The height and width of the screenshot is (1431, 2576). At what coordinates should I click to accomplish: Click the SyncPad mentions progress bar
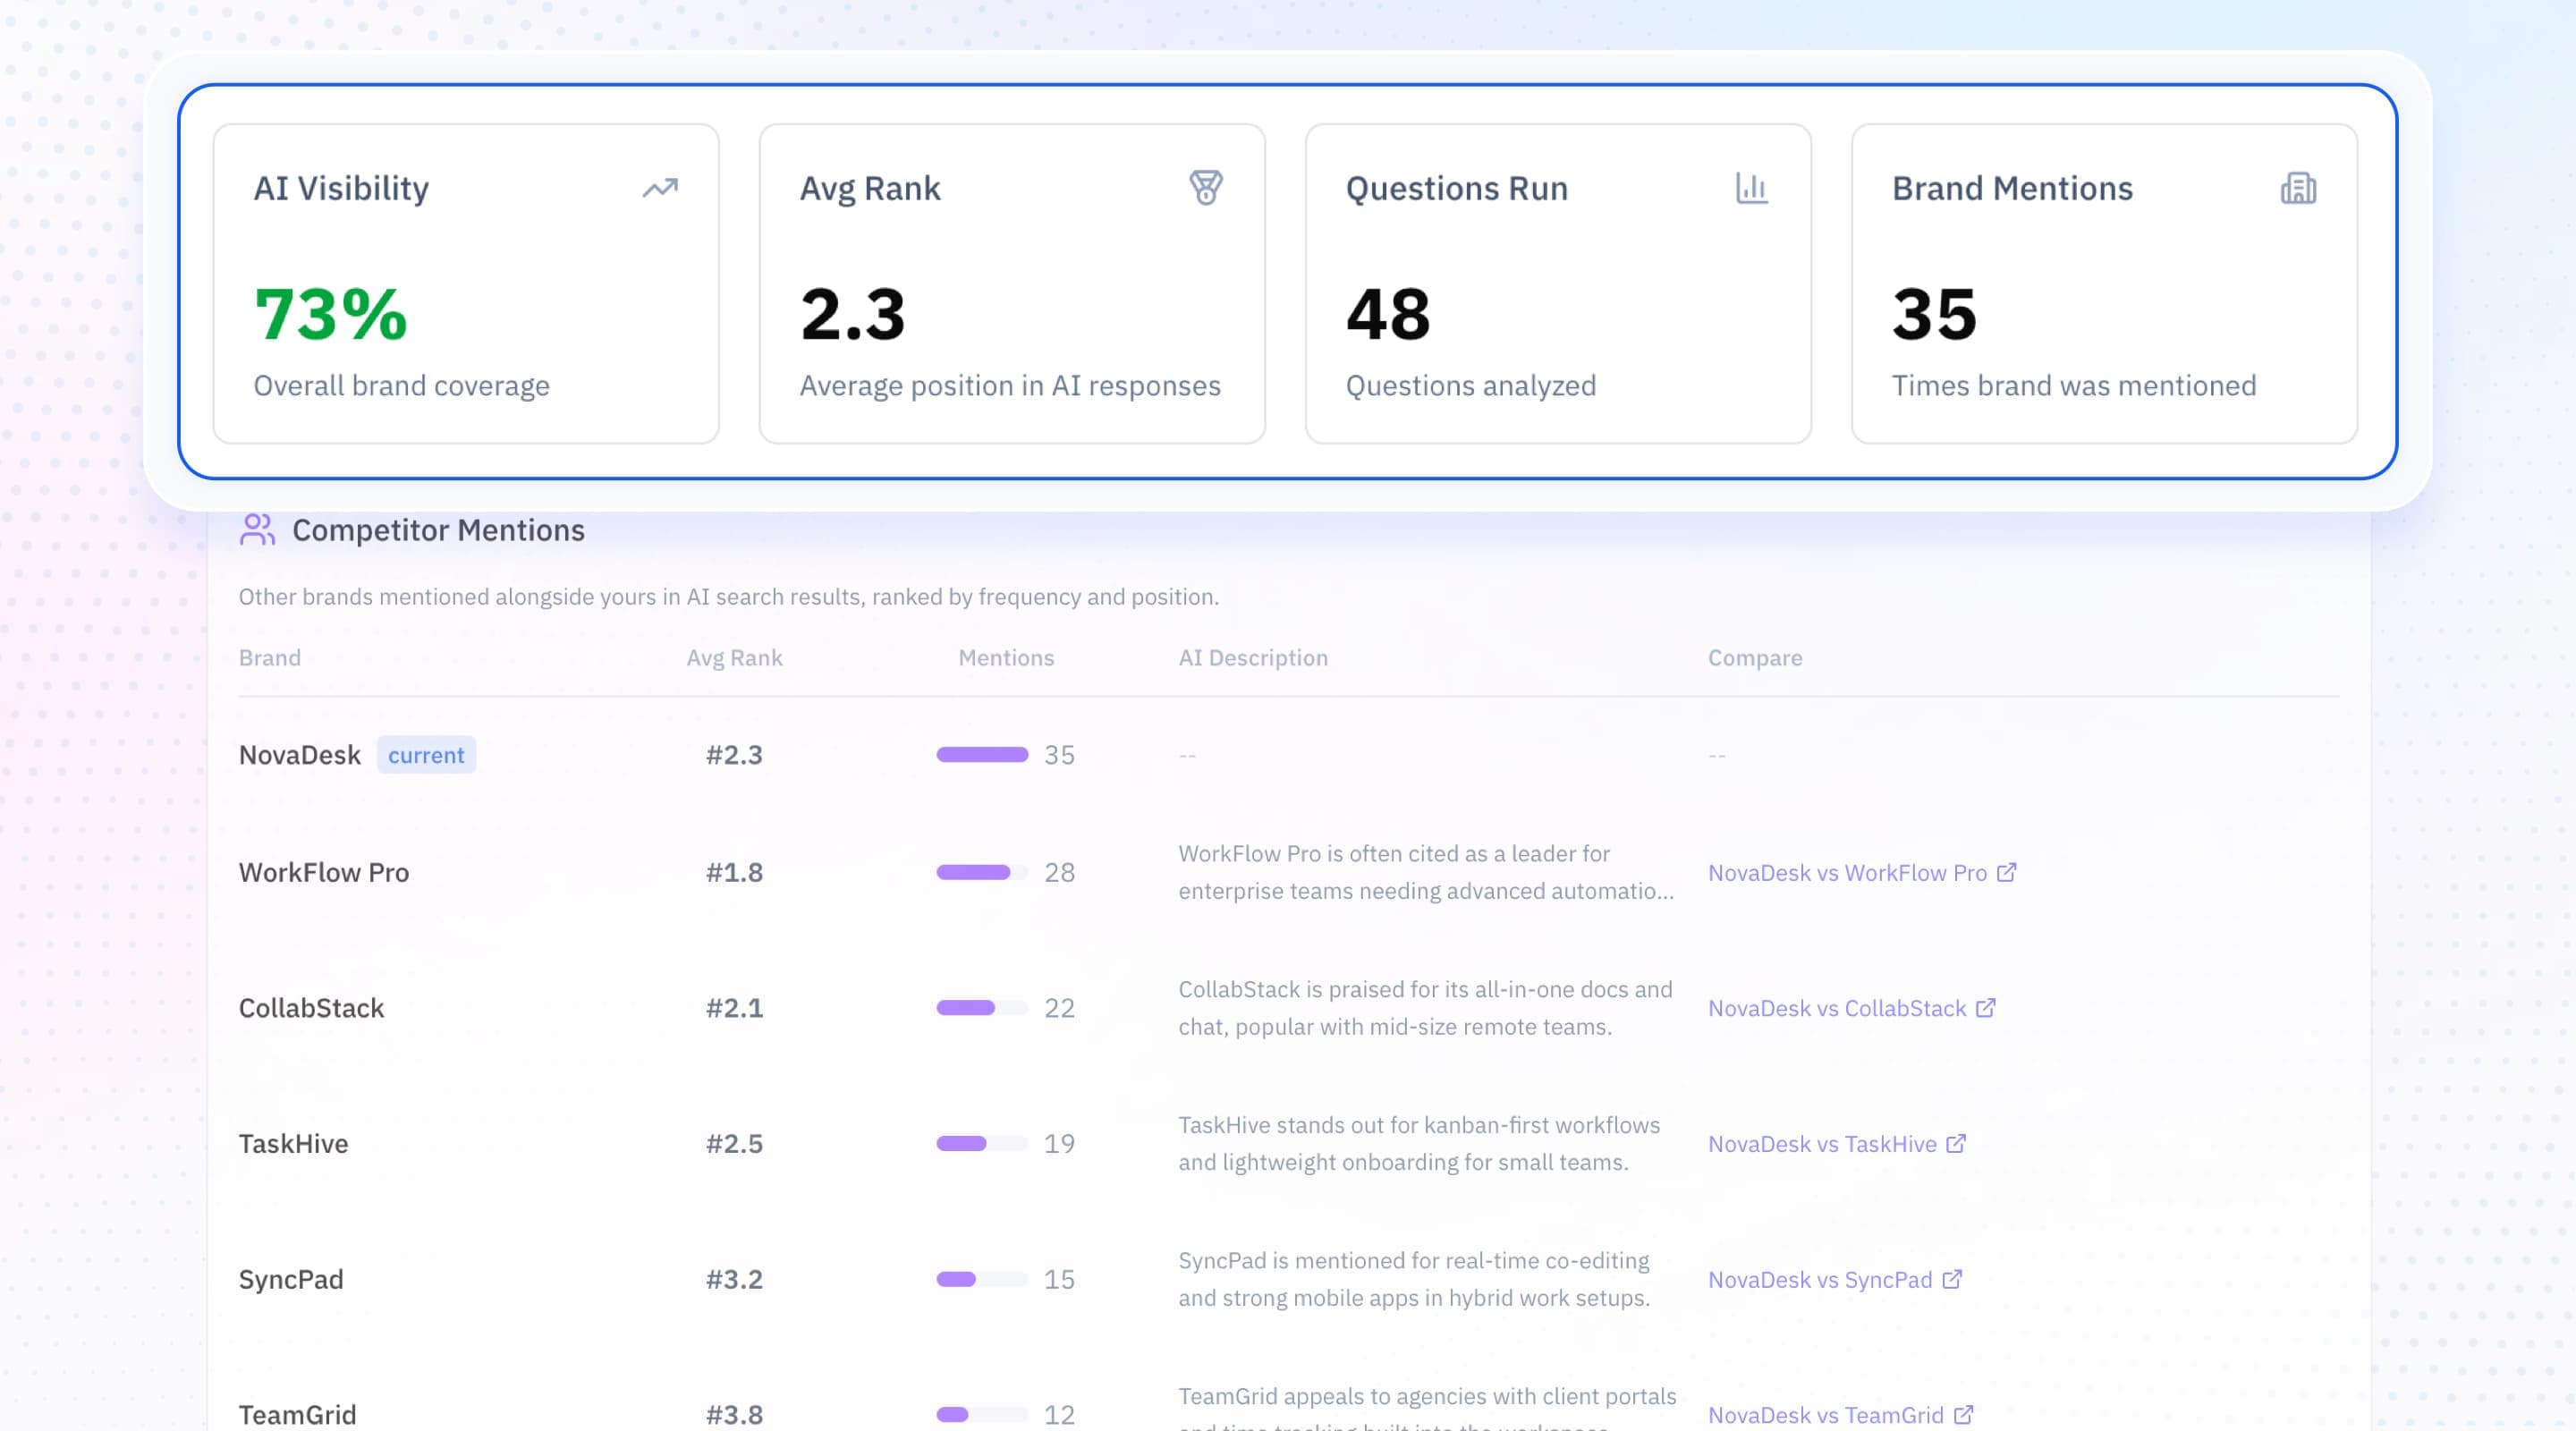(982, 1279)
